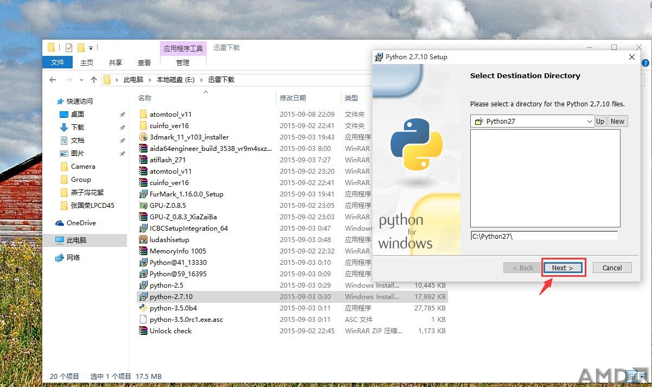Click the 下载 download arrow icon in the sidebar

(x=64, y=128)
